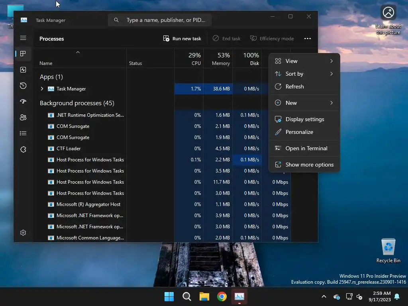Click the Efficiency mode button
The image size is (408, 306).
coord(272,39)
